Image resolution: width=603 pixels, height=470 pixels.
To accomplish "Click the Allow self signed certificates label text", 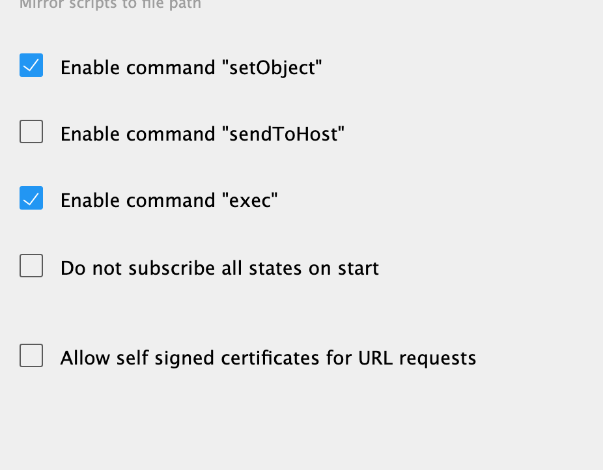I will pos(268,358).
